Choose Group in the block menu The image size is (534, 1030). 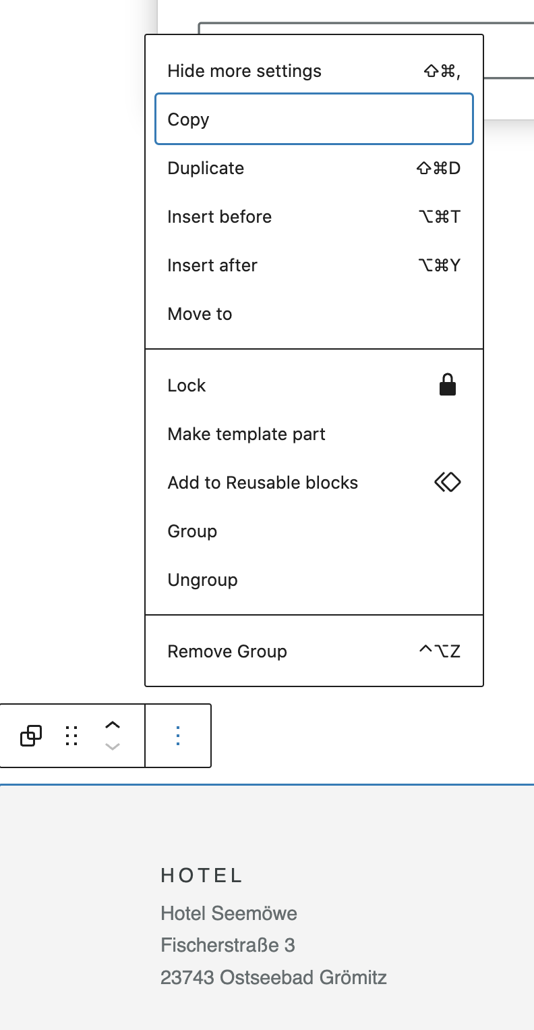click(x=314, y=531)
